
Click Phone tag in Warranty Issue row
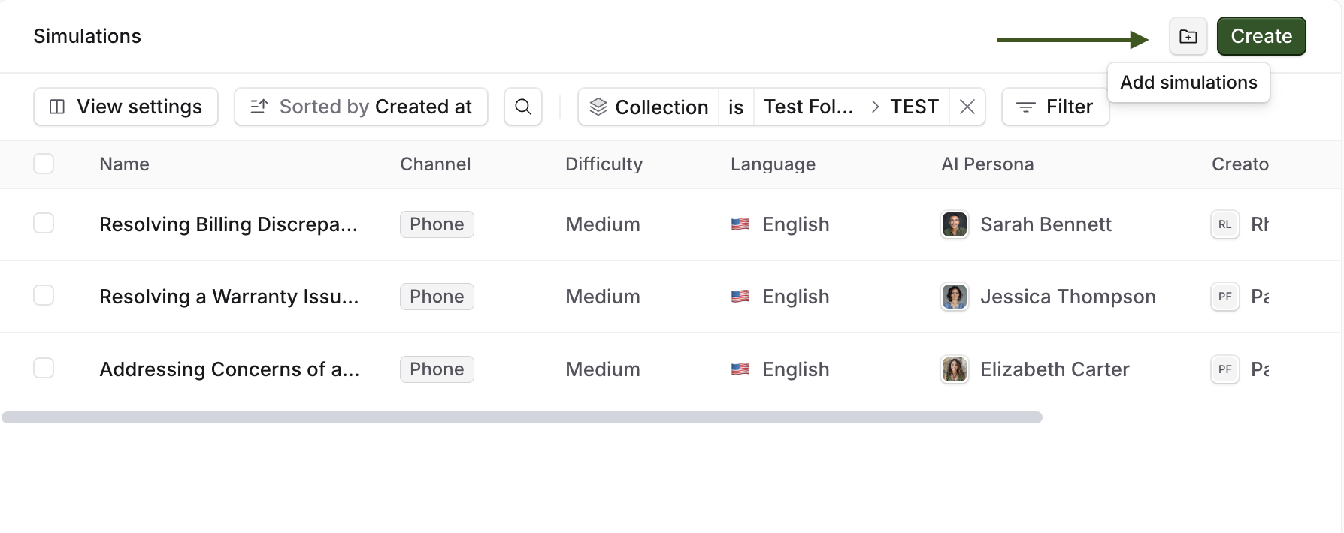[x=437, y=297]
